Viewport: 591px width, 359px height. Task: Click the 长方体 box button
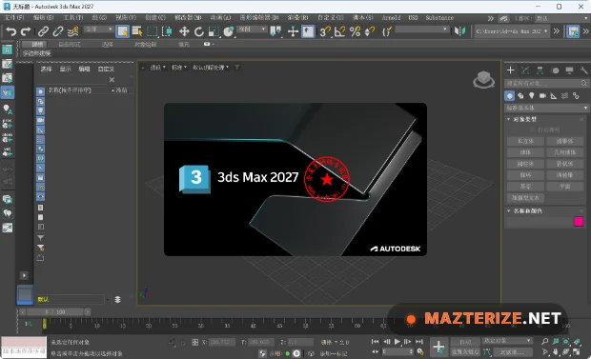click(x=525, y=141)
